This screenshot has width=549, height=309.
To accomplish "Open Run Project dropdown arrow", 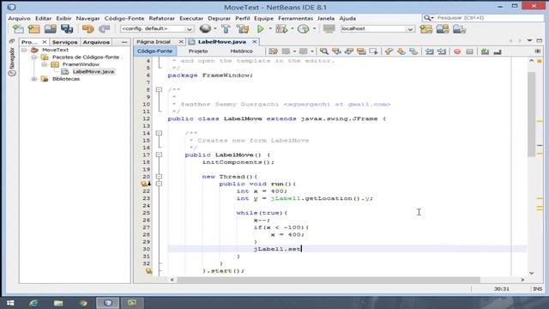I will tap(270, 28).
